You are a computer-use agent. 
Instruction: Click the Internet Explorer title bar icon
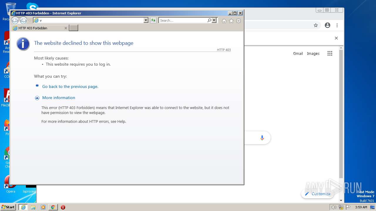(13, 13)
